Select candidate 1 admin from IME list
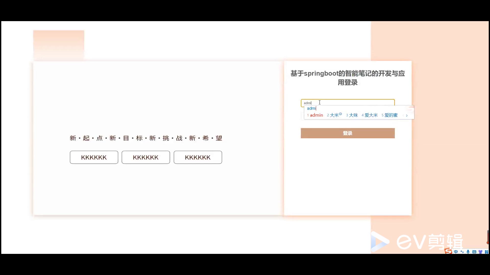The image size is (490, 275). click(x=316, y=115)
